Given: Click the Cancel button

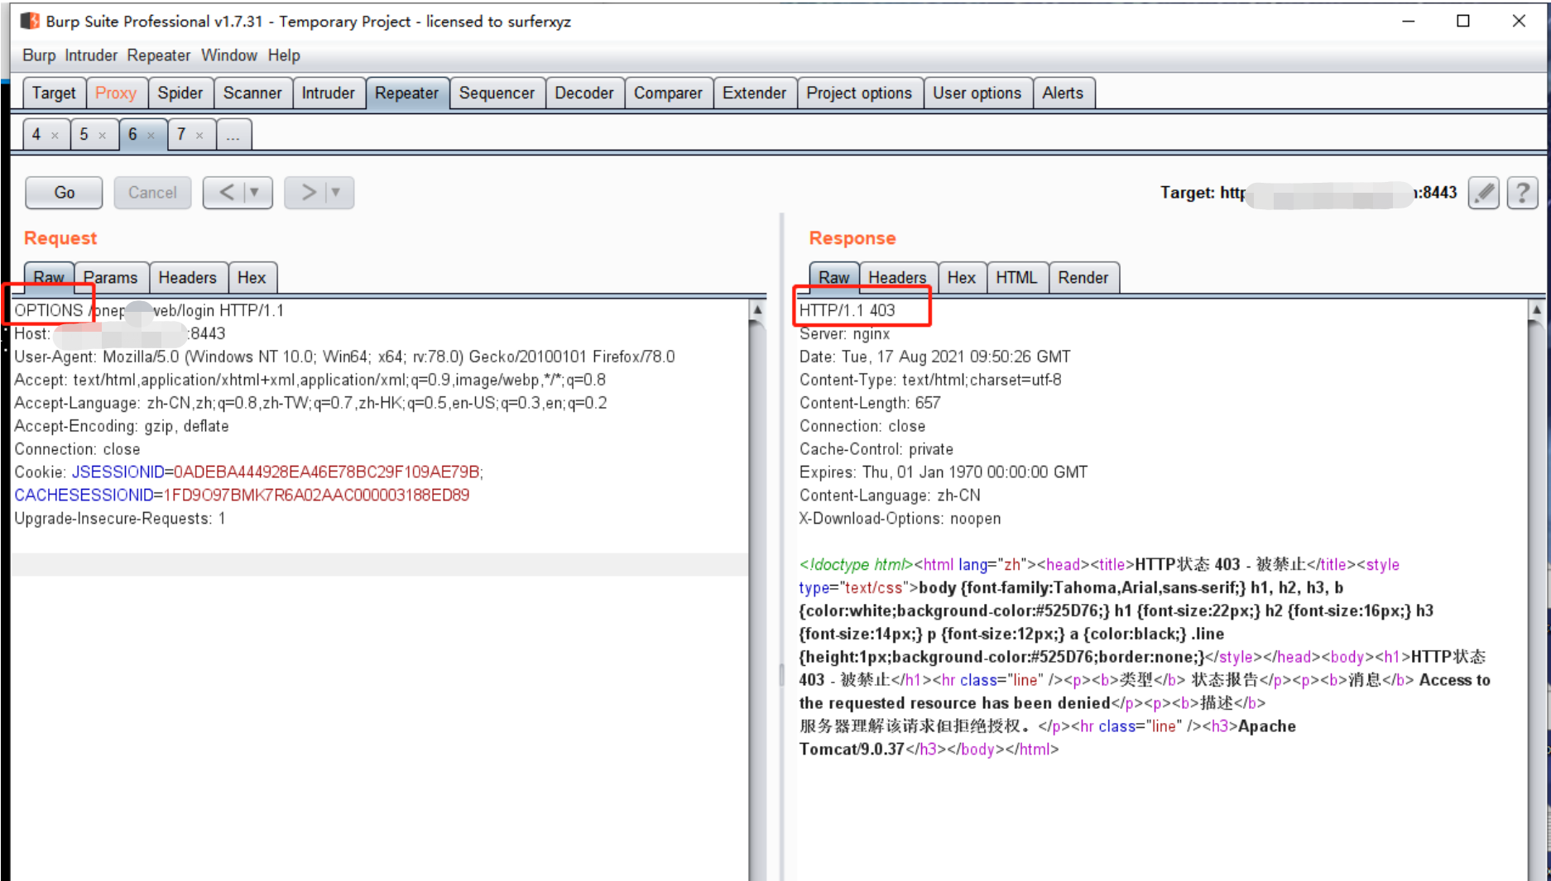Looking at the screenshot, I should 152,193.
